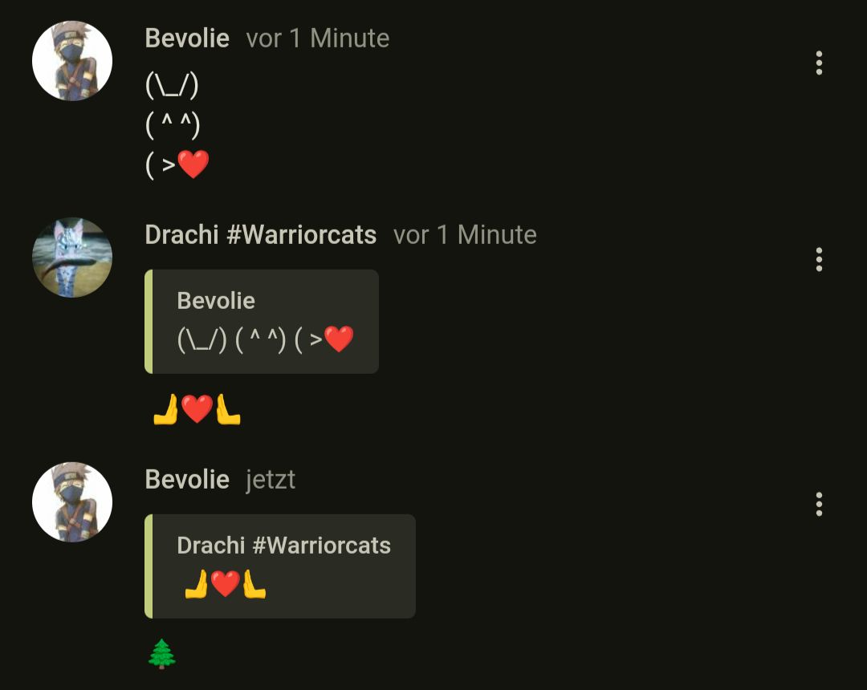Jump to quoted Bevolie bunny message

tap(262, 322)
